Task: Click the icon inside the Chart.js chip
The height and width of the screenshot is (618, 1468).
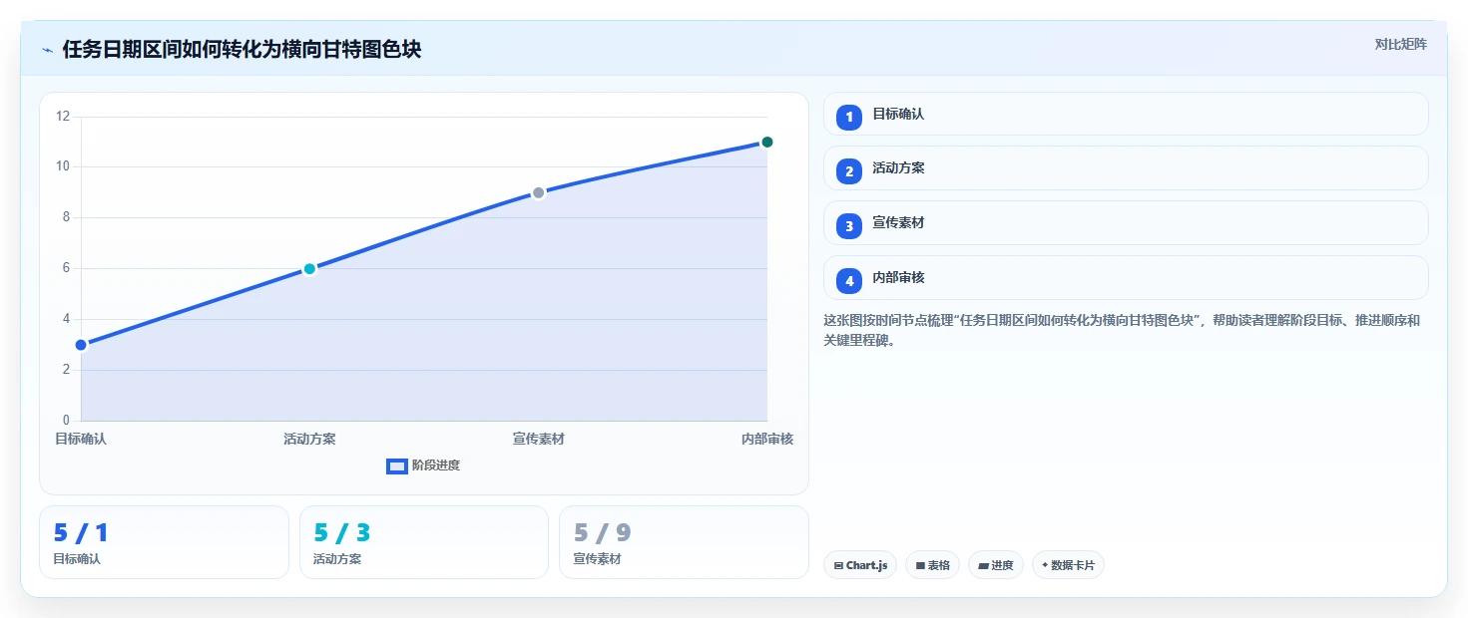Action: pyautogui.click(x=838, y=565)
